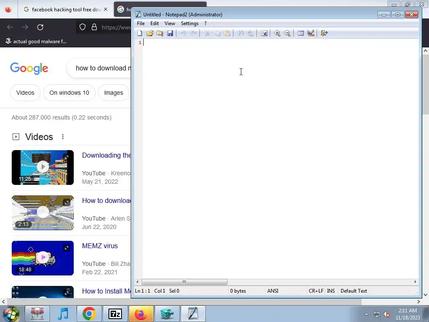The height and width of the screenshot is (322, 429).
Task: Open 'actual good malware f...' bookmark
Action: pos(36,42)
